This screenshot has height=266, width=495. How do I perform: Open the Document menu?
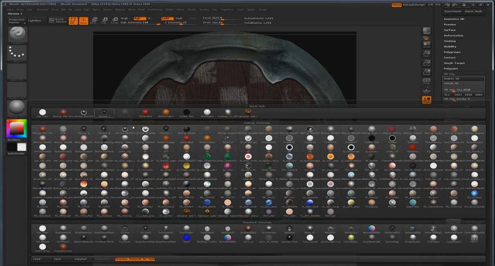point(42,10)
